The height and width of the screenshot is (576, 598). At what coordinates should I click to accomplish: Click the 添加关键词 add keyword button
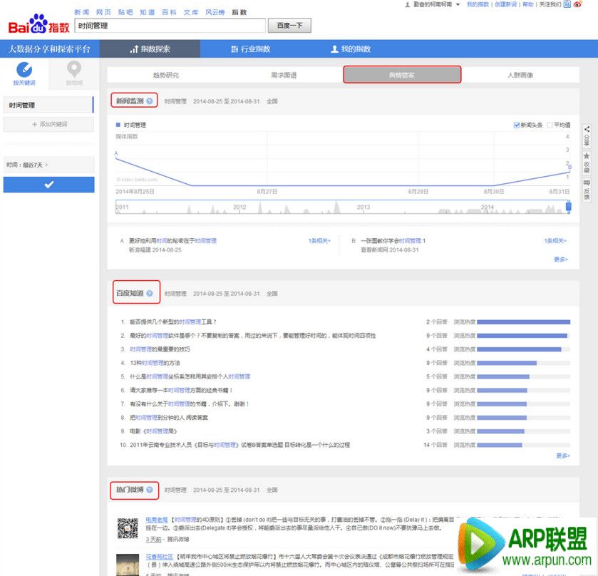pyautogui.click(x=48, y=125)
